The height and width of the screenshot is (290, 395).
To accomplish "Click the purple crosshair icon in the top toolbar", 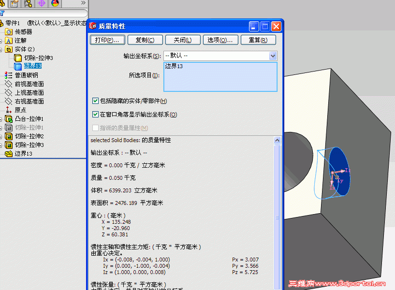I will [x=42, y=4].
